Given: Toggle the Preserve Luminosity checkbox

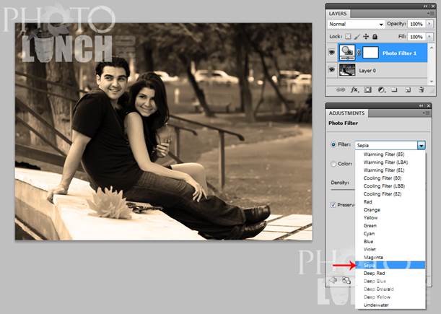Looking at the screenshot, I should coord(333,205).
